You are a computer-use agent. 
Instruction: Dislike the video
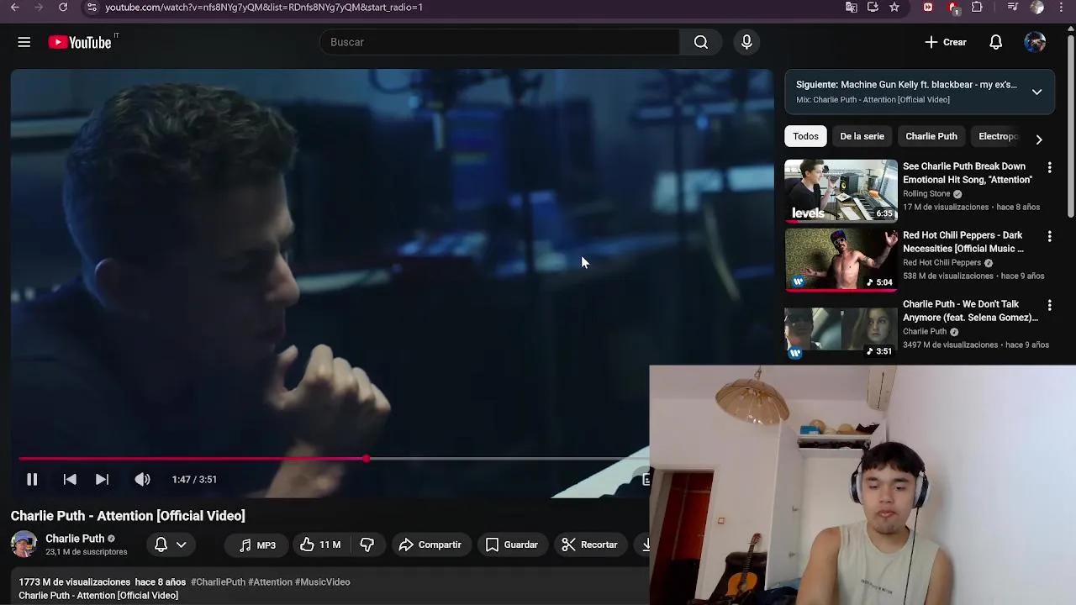367,544
